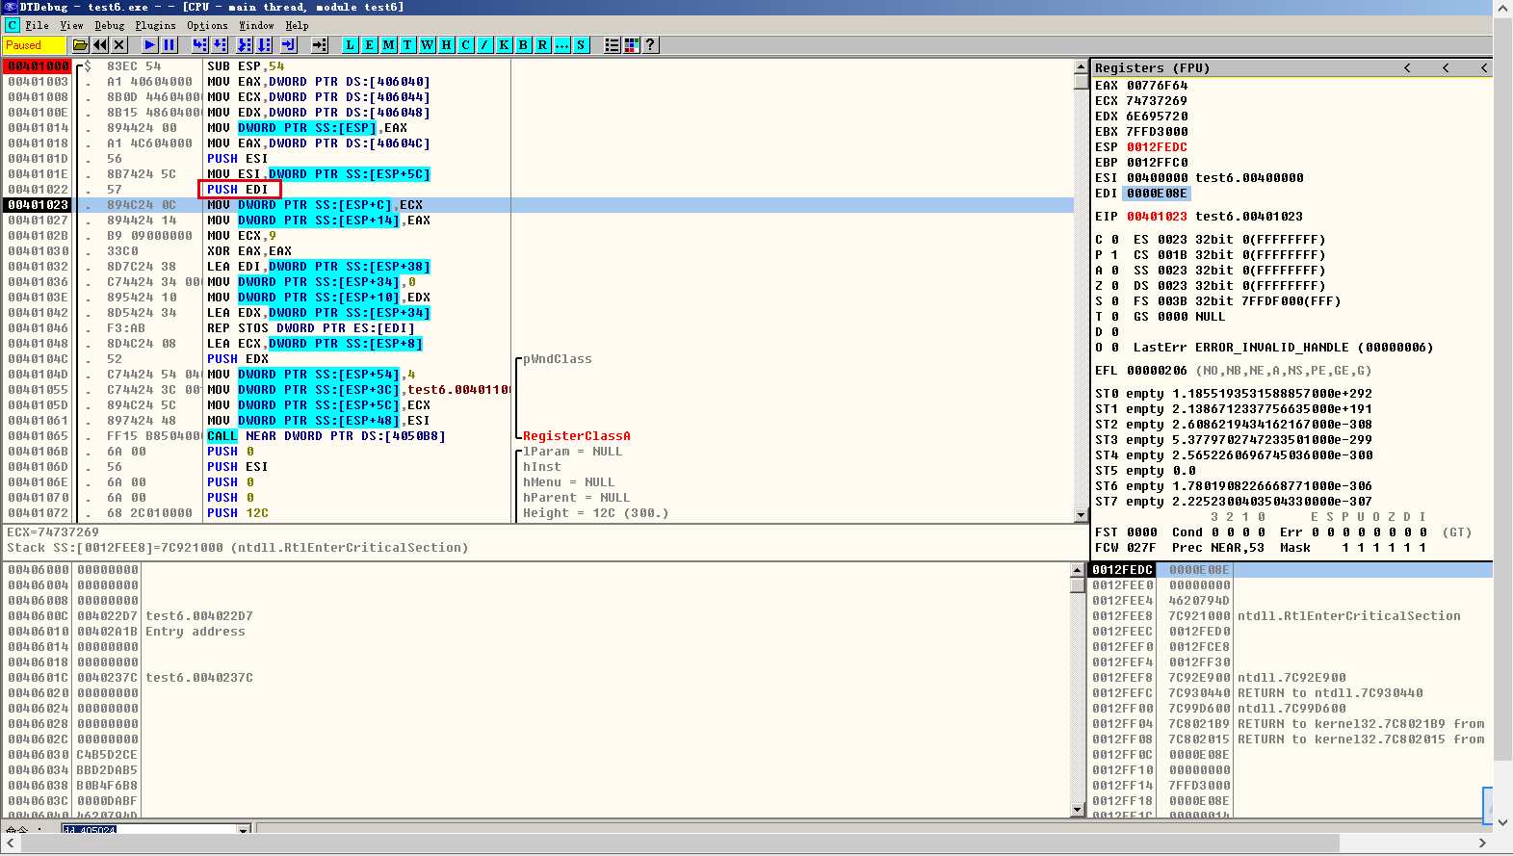The height and width of the screenshot is (856, 1513).
Task: Click the CPU window system icon in menu bar
Action: coord(12,26)
